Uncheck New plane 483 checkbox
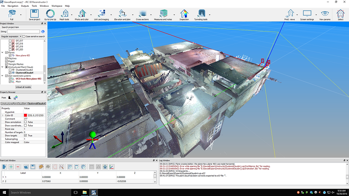 [x=10, y=55]
